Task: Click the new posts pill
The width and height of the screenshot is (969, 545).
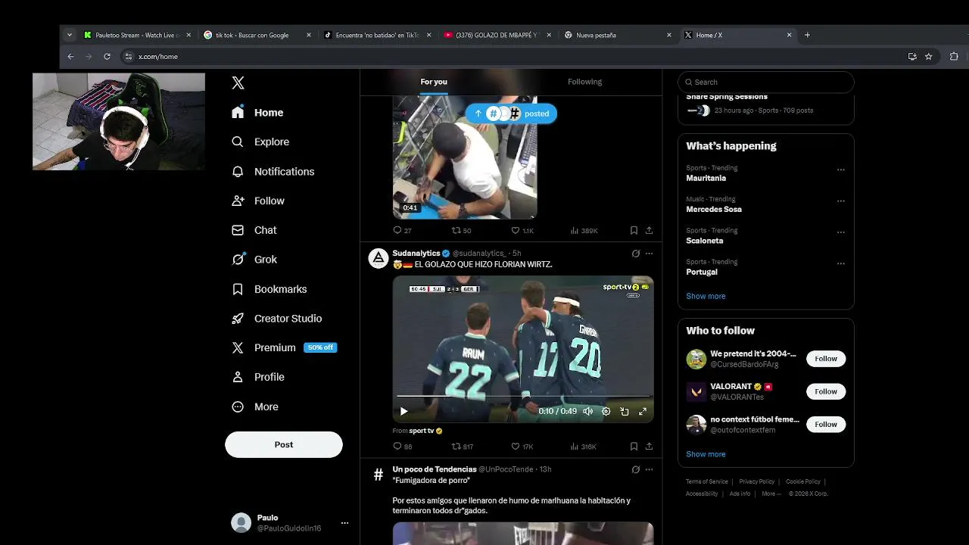Action: tap(511, 114)
